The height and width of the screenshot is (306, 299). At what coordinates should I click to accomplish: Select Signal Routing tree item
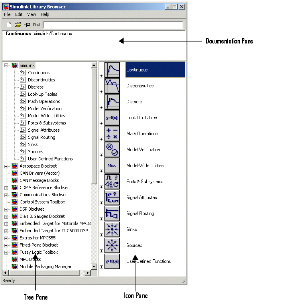tap(41, 137)
